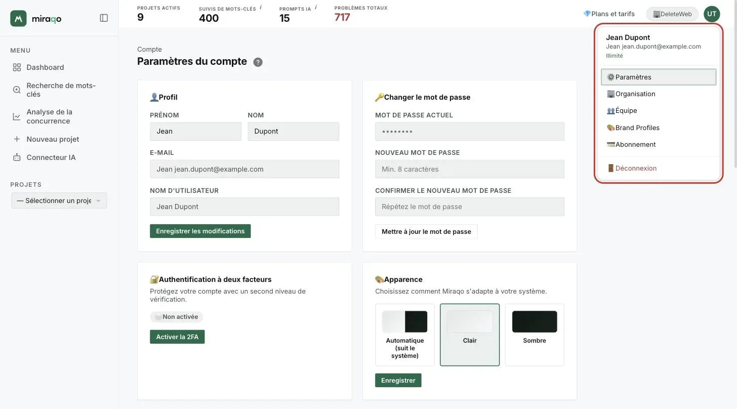Click the Nouveau mot de passe field
The height and width of the screenshot is (409, 737).
[x=470, y=169]
